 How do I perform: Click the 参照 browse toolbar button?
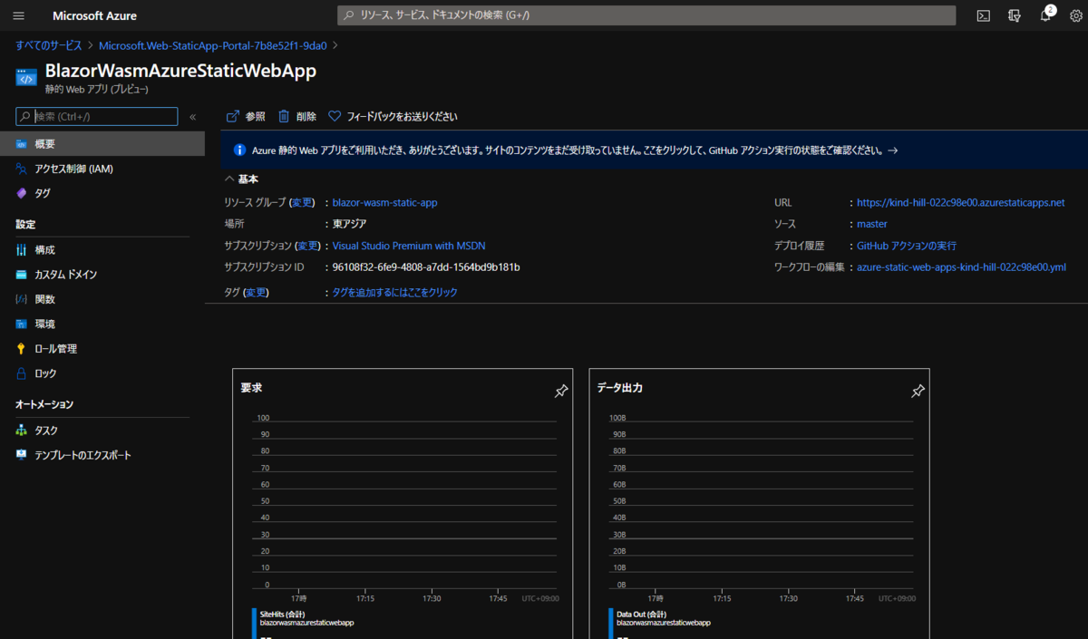[246, 117]
